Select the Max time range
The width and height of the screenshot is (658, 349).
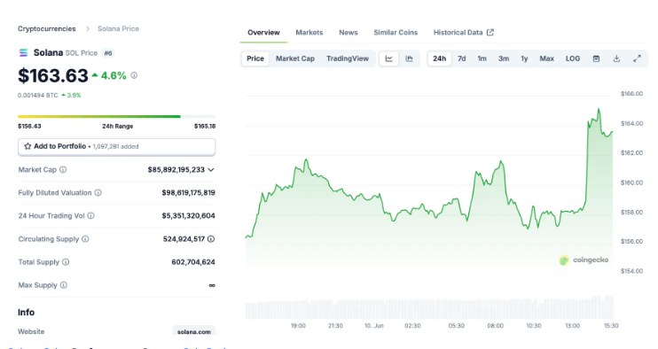[546, 58]
